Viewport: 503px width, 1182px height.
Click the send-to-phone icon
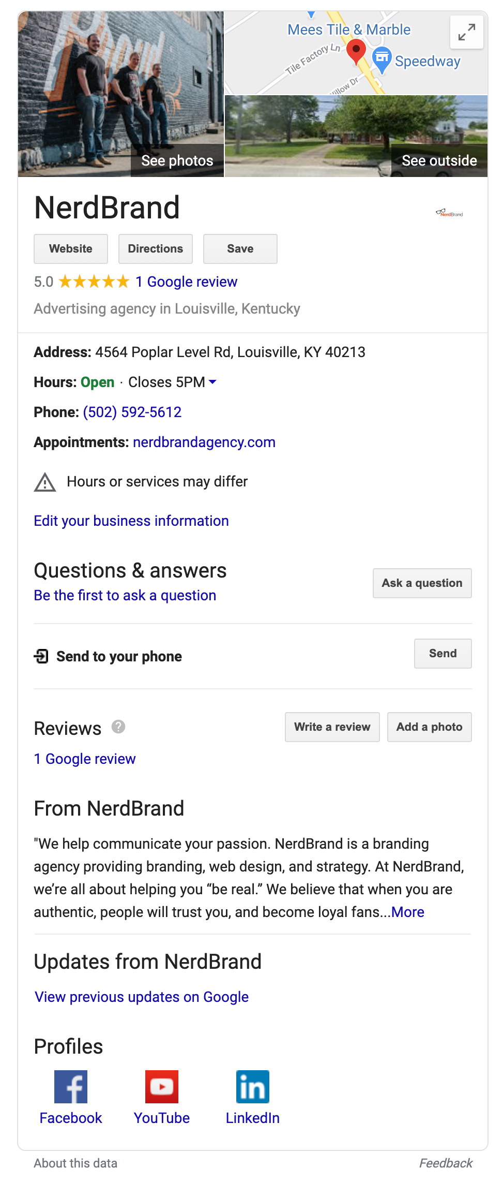point(41,656)
